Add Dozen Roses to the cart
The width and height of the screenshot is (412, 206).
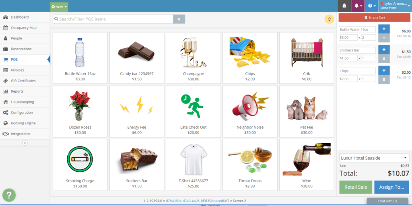80,111
